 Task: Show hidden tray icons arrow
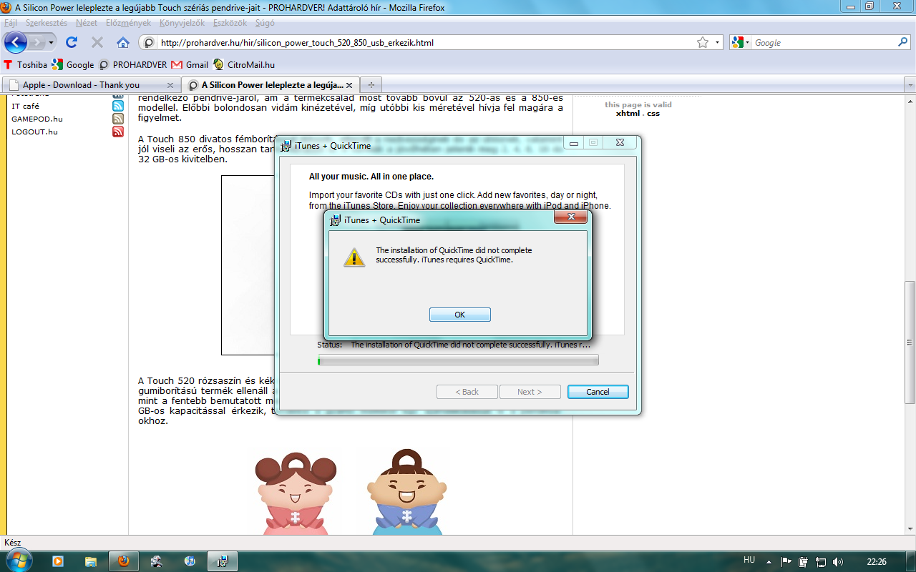coord(770,561)
